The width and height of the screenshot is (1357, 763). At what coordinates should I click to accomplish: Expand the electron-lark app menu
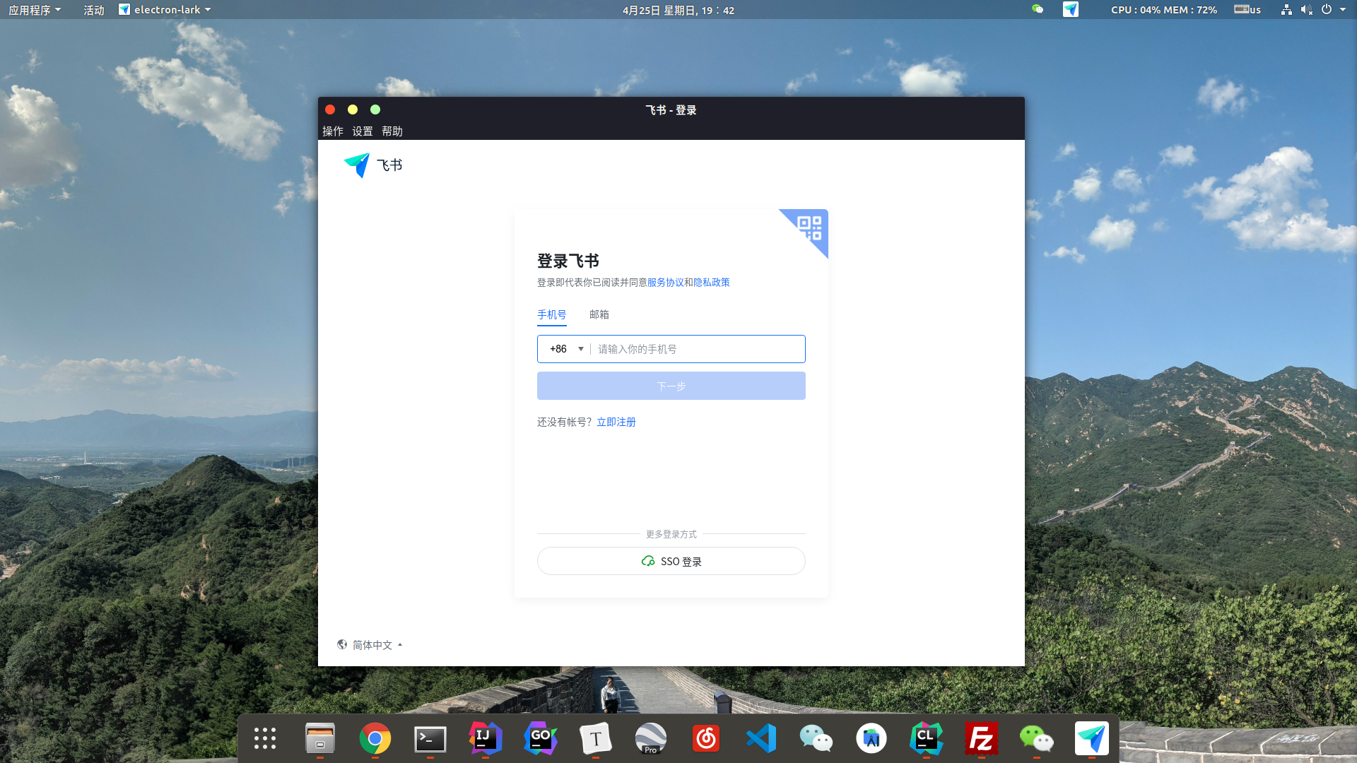[166, 10]
